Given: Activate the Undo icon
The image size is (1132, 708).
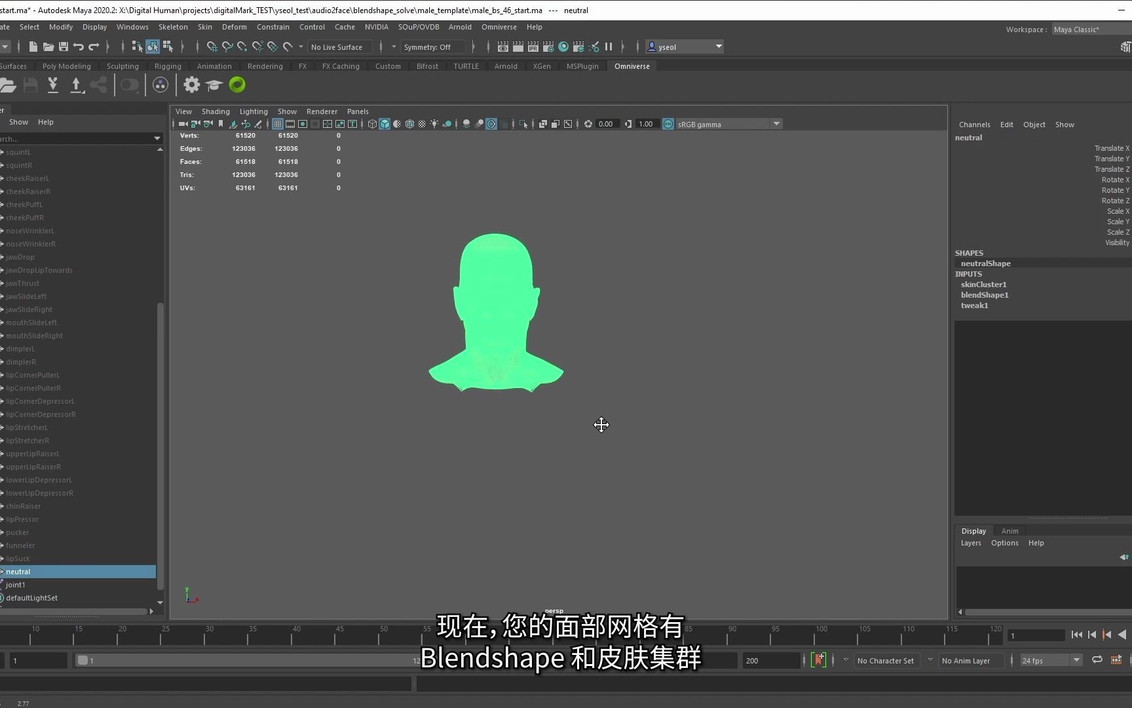Looking at the screenshot, I should 80,47.
